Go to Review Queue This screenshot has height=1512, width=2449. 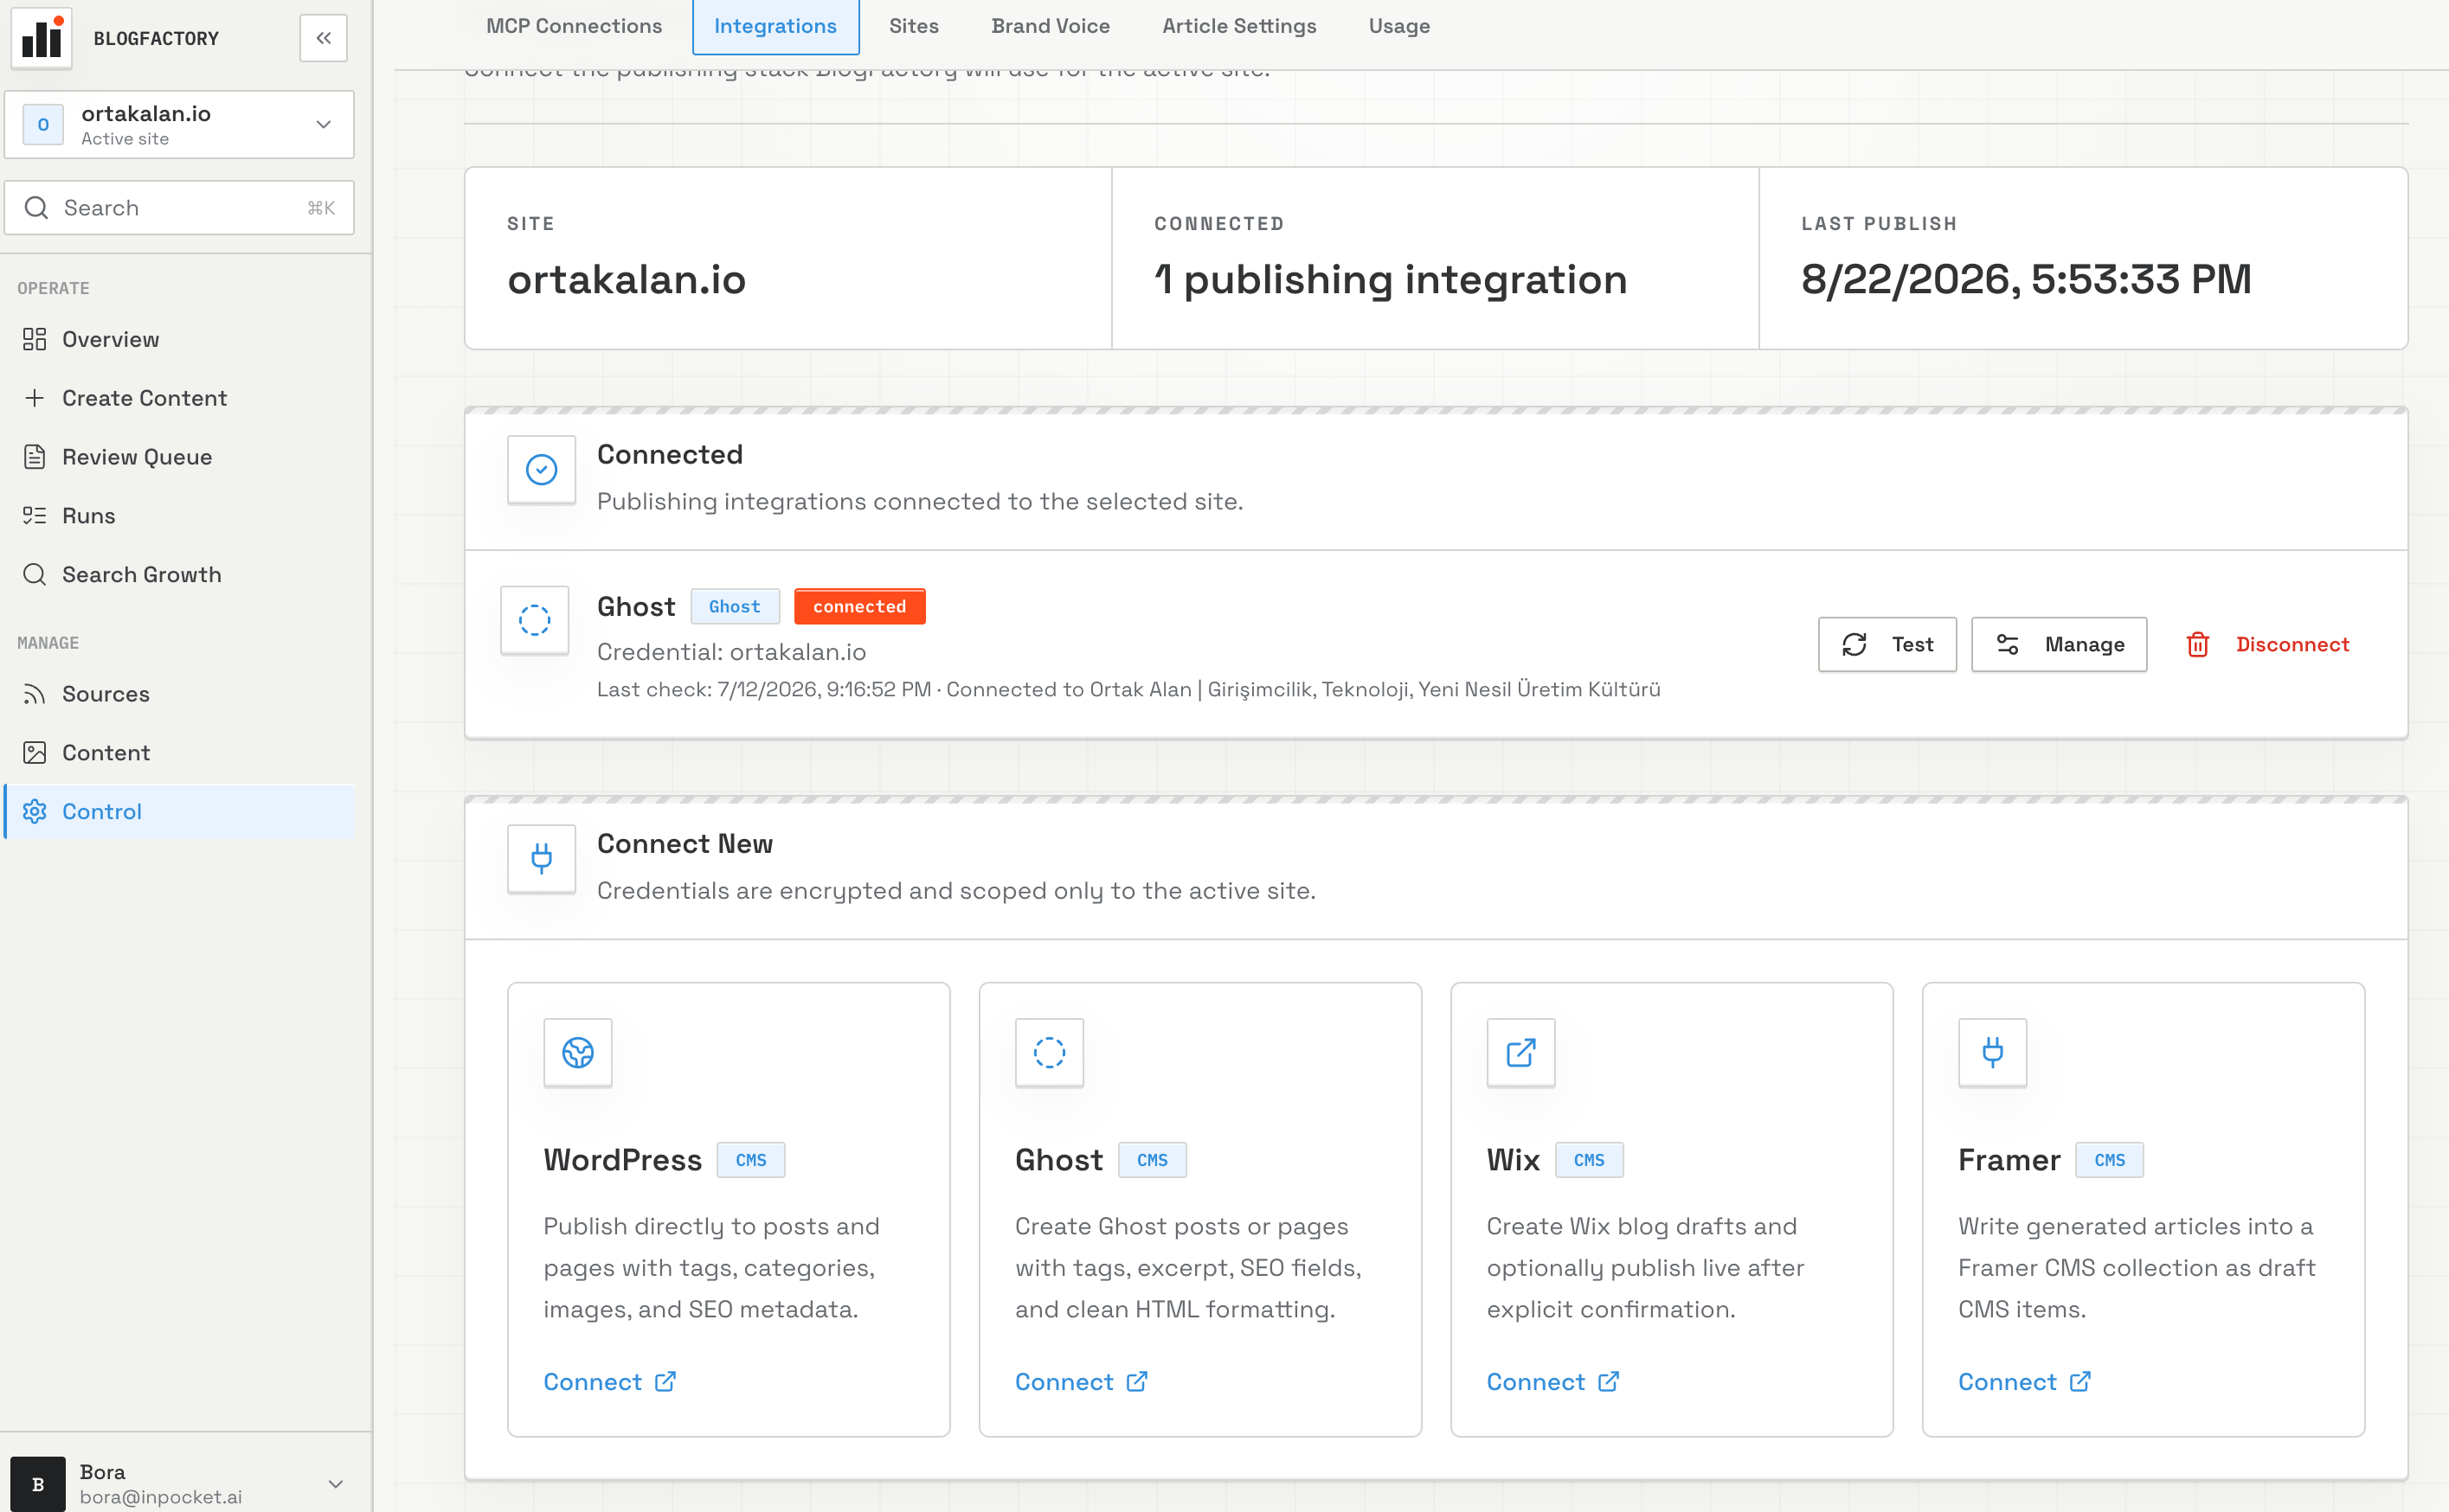(180, 457)
